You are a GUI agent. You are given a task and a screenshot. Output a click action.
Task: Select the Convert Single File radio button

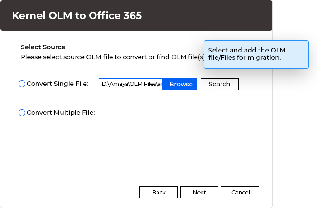[x=22, y=84]
